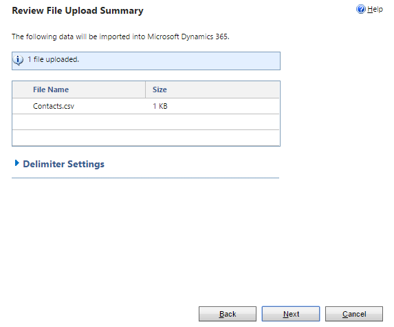Expand the Delimiter Settings triangle arrow
Viewport: 394px width, 327px height.
pos(17,163)
